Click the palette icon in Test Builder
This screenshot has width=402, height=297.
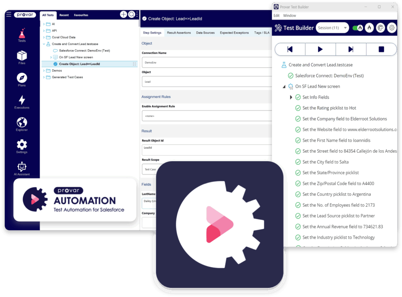(x=380, y=27)
